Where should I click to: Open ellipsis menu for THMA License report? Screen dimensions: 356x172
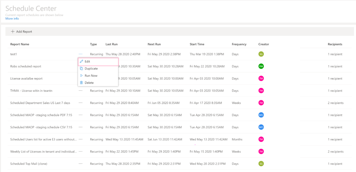[81, 91]
